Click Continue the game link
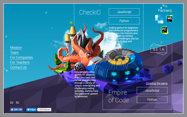This screenshot has width=187, height=117. (157, 83)
